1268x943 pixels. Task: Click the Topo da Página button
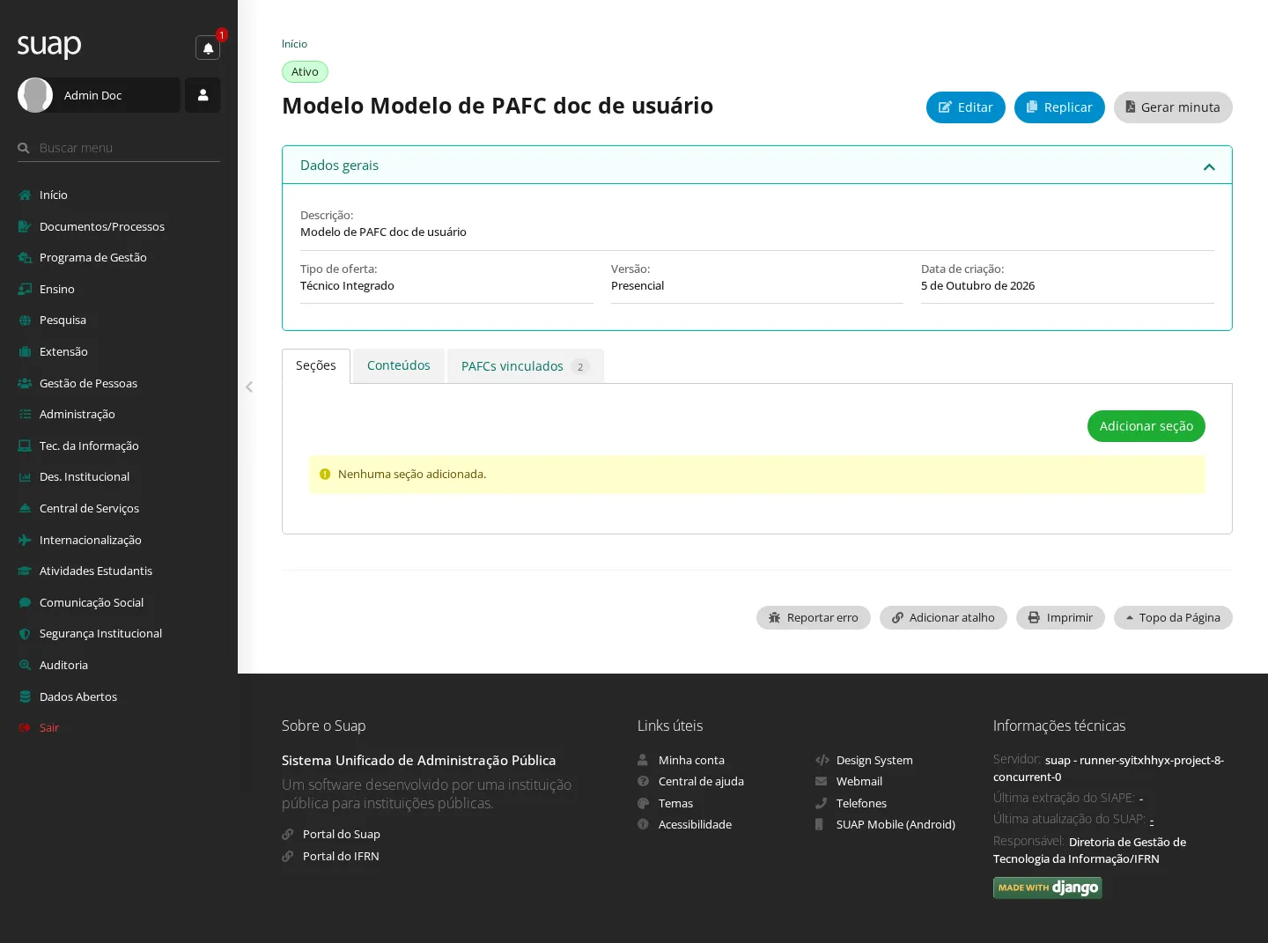(x=1173, y=617)
